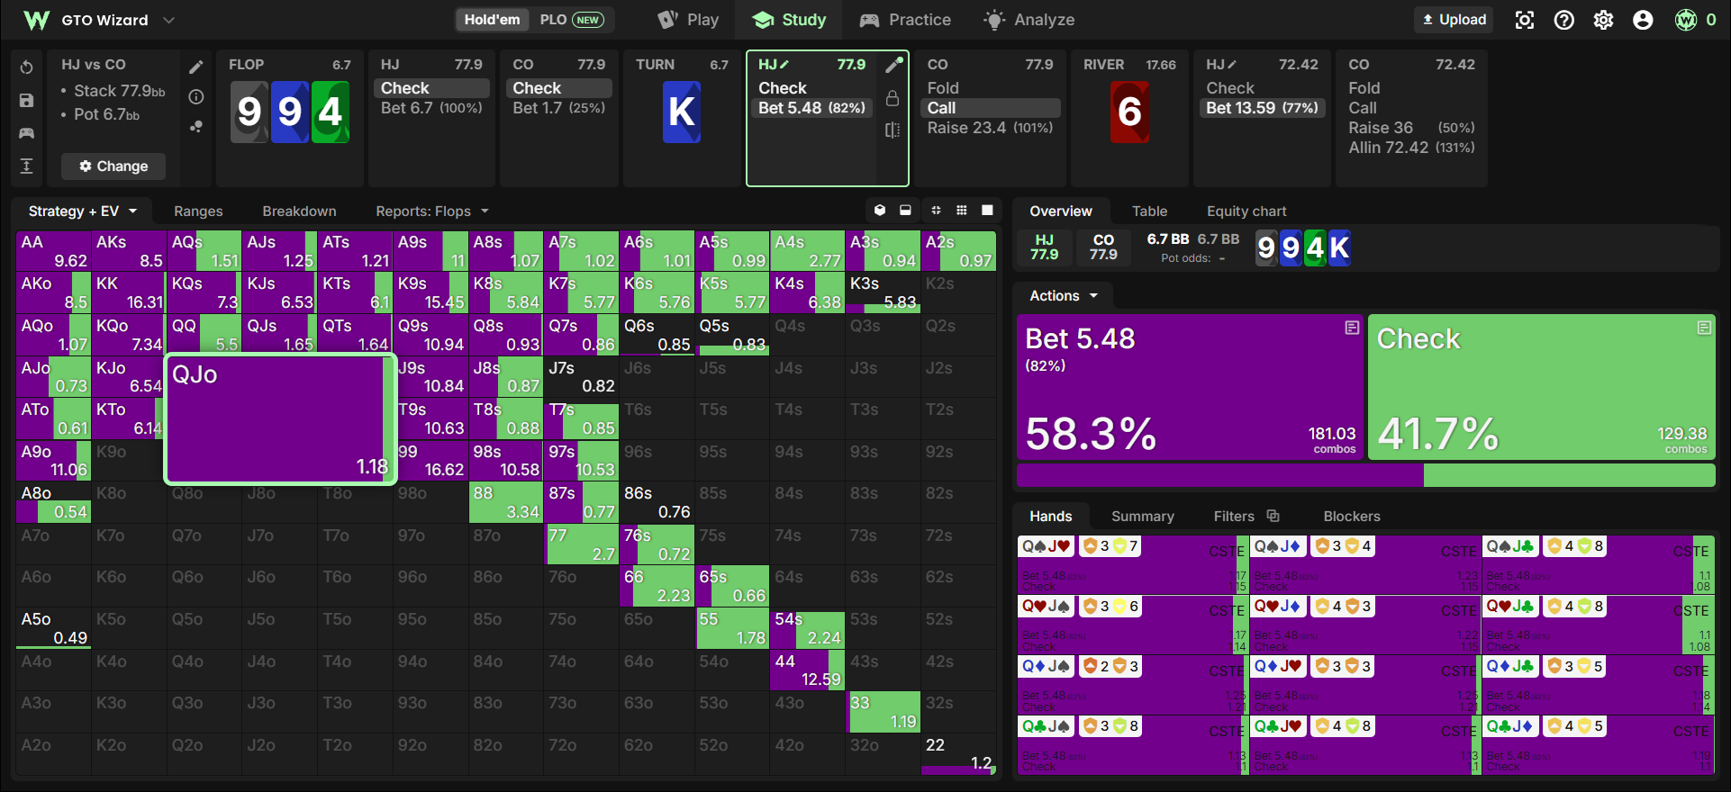
Task: Click the pencil edit icon beside HJ vs CO
Action: 195,67
